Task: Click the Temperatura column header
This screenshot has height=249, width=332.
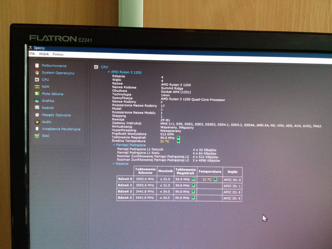Action: coord(210,171)
